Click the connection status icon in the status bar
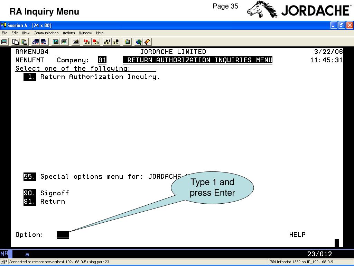The image size is (354, 266). coord(4,262)
